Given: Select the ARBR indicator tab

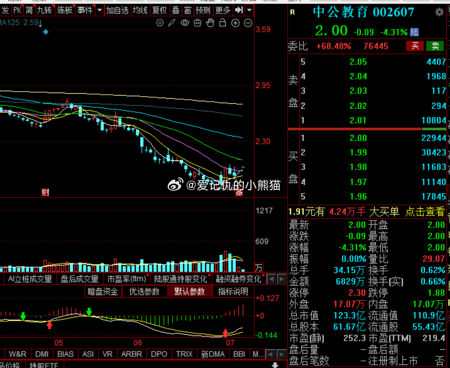Looking at the screenshot, I should [x=131, y=354].
